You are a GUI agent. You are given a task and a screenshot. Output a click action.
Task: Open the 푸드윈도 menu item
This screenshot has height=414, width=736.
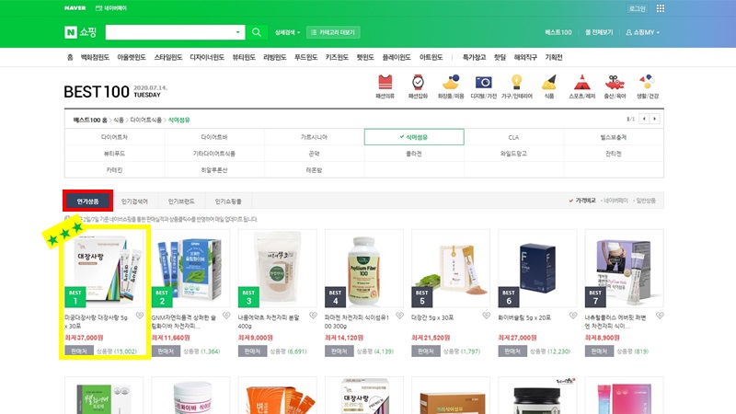[305, 57]
